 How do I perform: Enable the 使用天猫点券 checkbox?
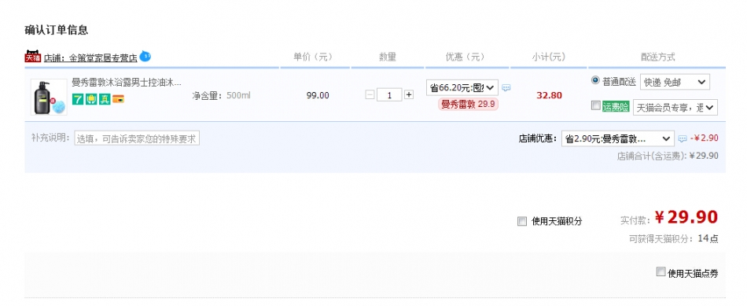661,271
